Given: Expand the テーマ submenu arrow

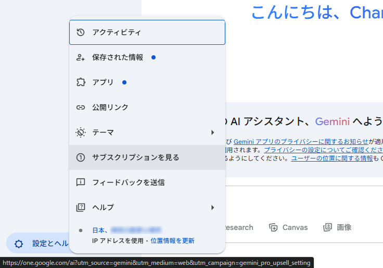Looking at the screenshot, I should coord(212,132).
